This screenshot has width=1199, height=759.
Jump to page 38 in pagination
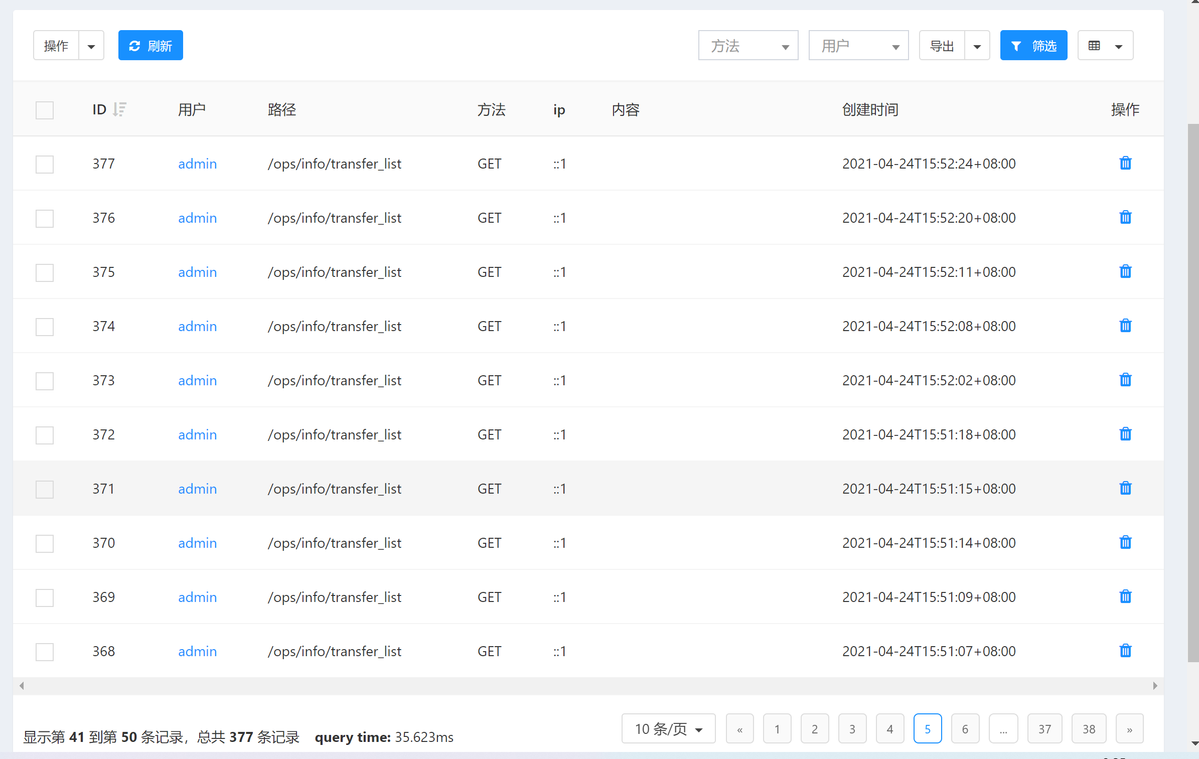(x=1089, y=728)
